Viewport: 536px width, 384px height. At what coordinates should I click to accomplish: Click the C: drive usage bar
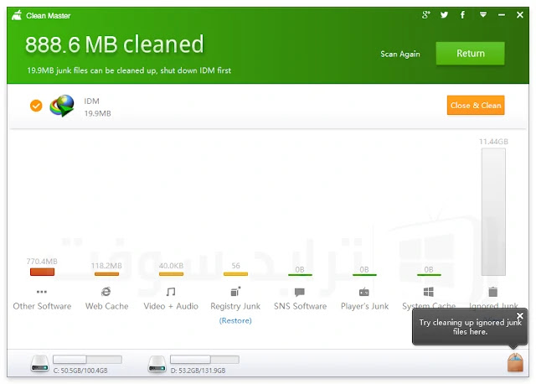click(87, 360)
